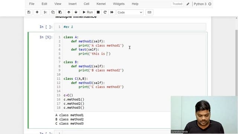238x134 pixels.
Task: Click the 'B class method2' output line
Action: point(70,119)
